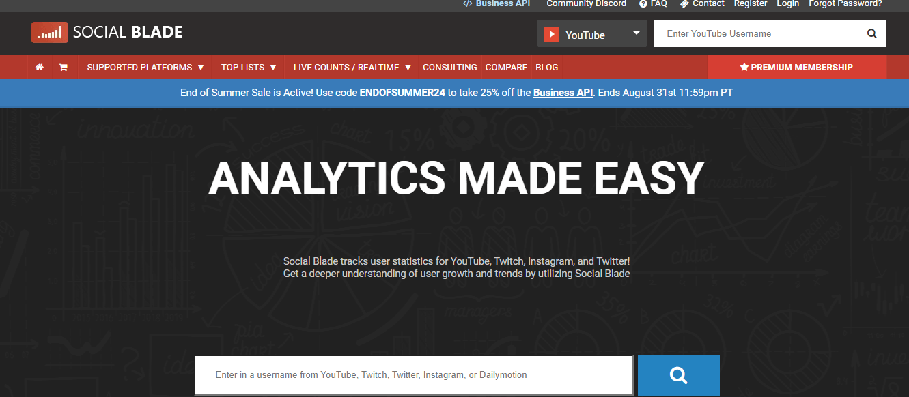
Task: Click the Business API link in sale banner
Action: (x=563, y=93)
